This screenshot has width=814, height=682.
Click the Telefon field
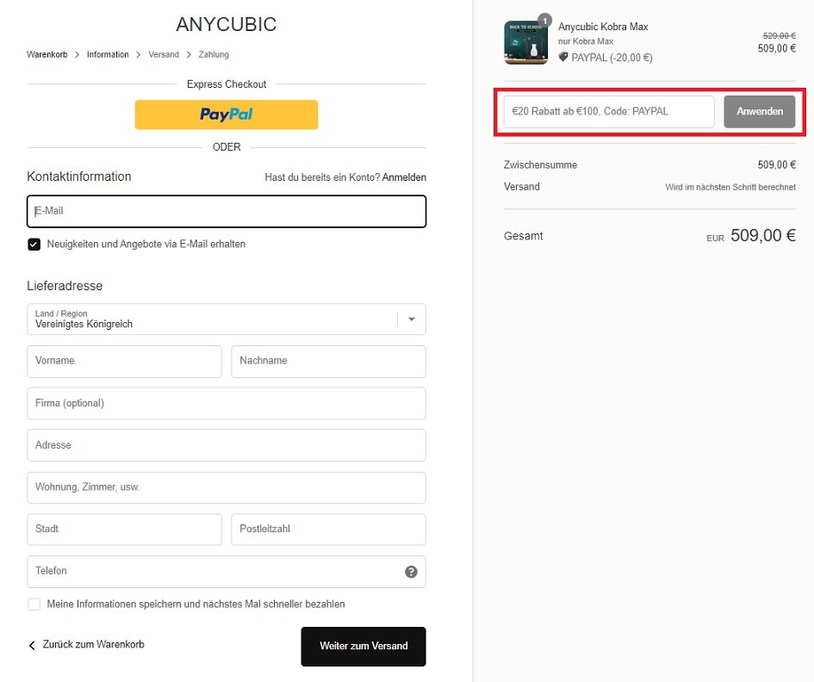[227, 572]
